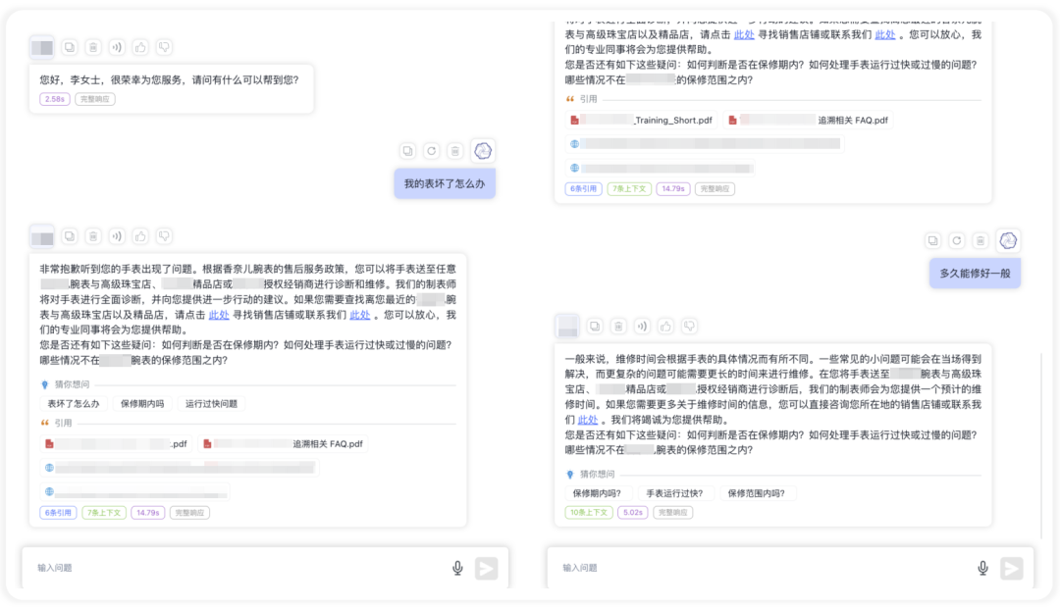Start voice input in right chat panel
This screenshot has width=1060, height=608.
[x=982, y=568]
